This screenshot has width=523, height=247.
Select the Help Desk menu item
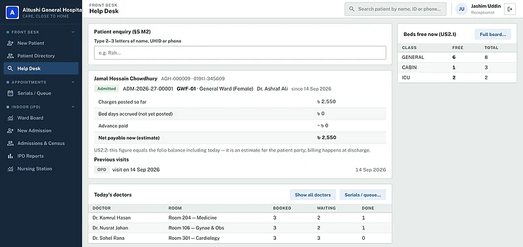click(41, 69)
